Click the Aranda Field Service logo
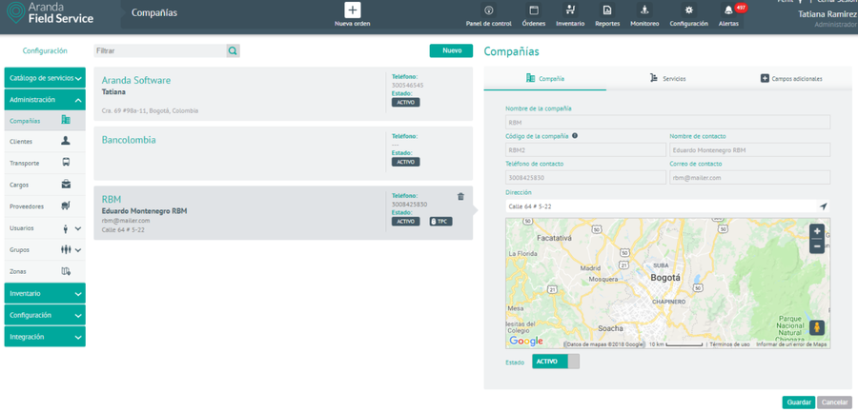 click(x=51, y=13)
